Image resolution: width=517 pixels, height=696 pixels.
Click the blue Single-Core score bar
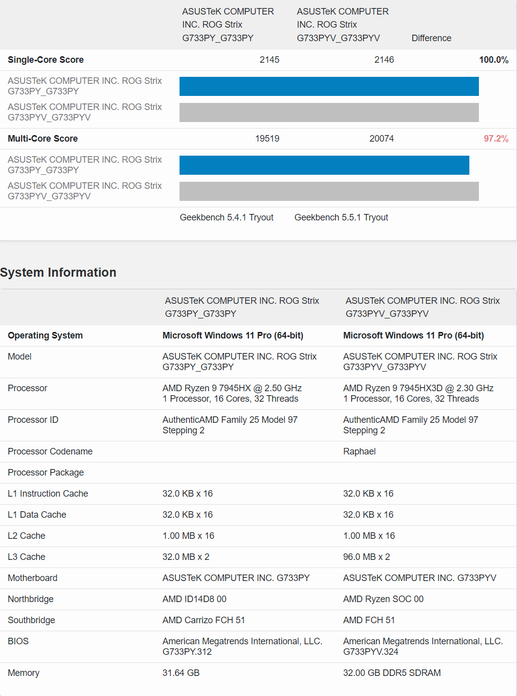click(x=329, y=86)
